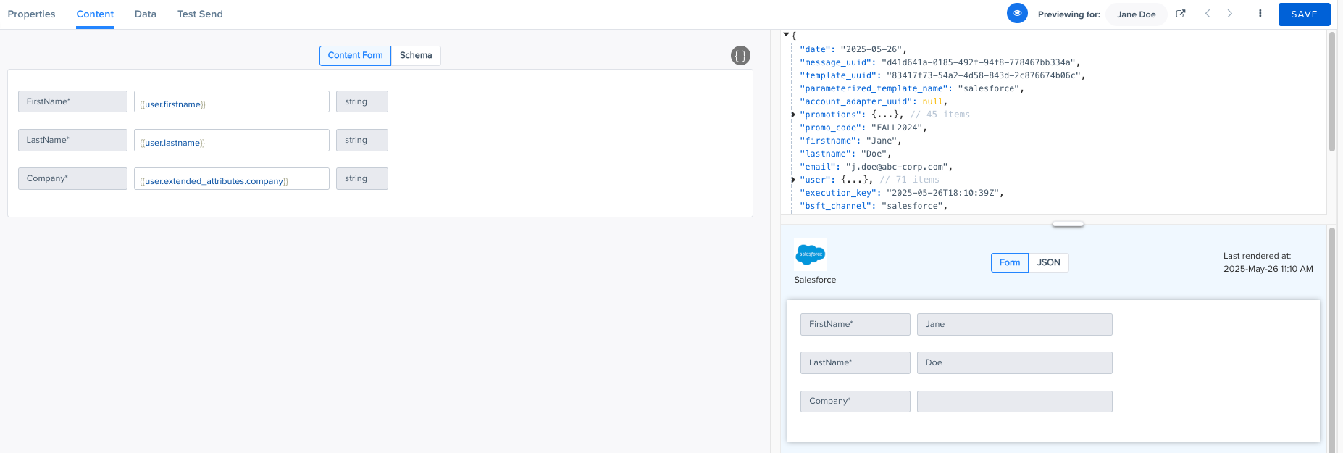The image size is (1343, 453).
Task: Click the Salesforce cloud logo
Action: tap(810, 254)
